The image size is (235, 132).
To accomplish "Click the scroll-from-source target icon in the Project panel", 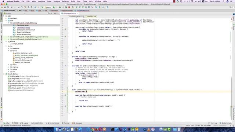I will click(48, 13).
